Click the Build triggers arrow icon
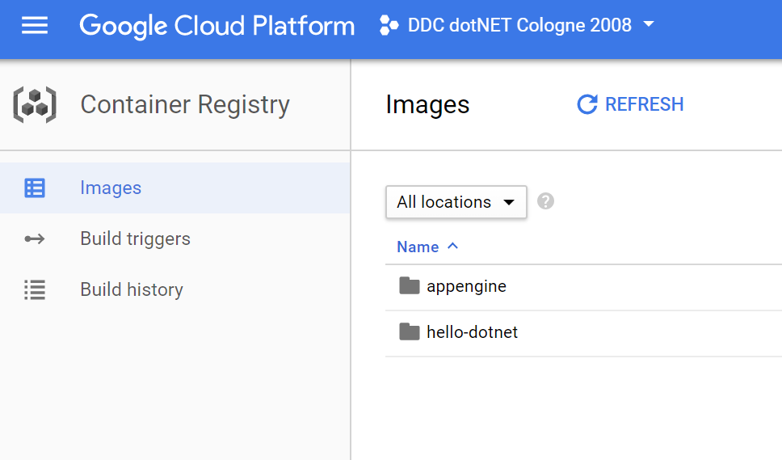Image resolution: width=782 pixels, height=460 pixels. [x=35, y=239]
